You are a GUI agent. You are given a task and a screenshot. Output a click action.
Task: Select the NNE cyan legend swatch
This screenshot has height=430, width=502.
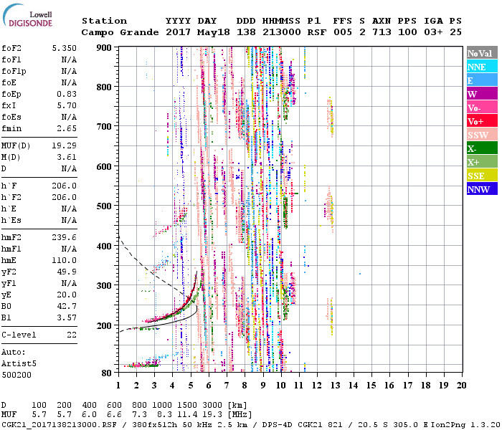click(482, 67)
